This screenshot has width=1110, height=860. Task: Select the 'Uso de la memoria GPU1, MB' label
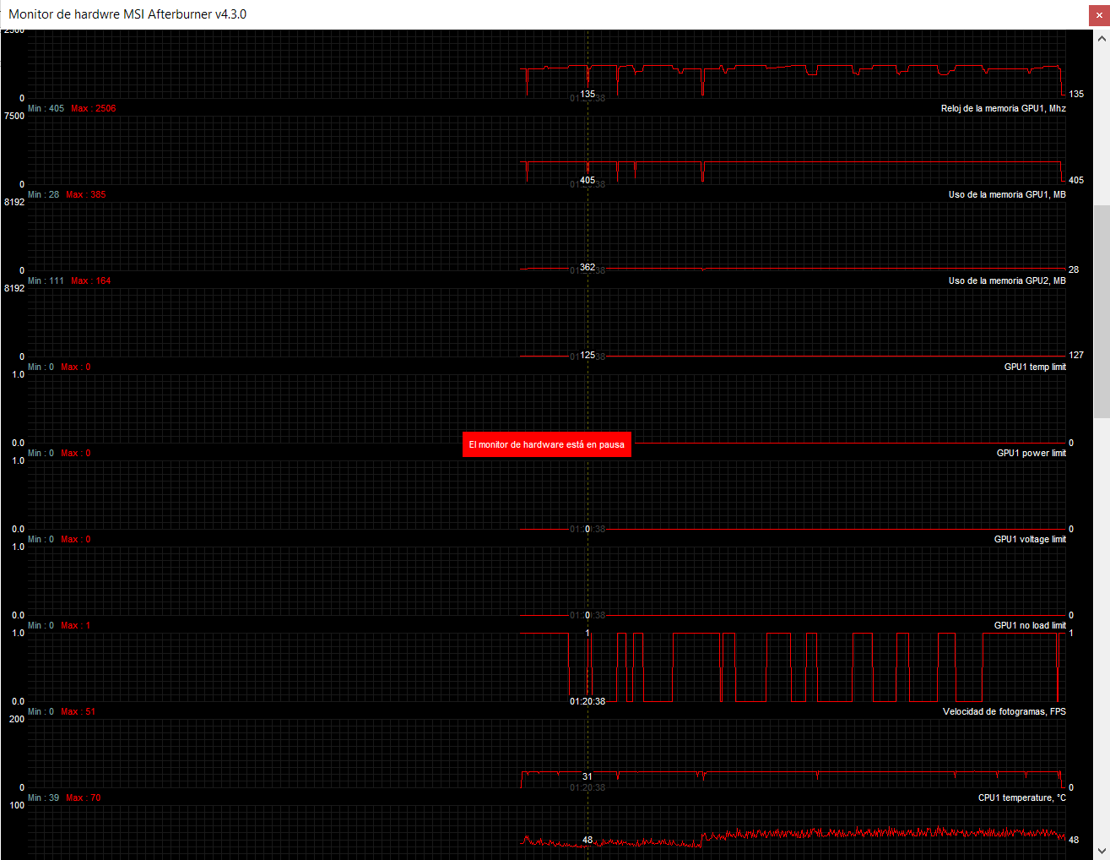[x=1007, y=194]
